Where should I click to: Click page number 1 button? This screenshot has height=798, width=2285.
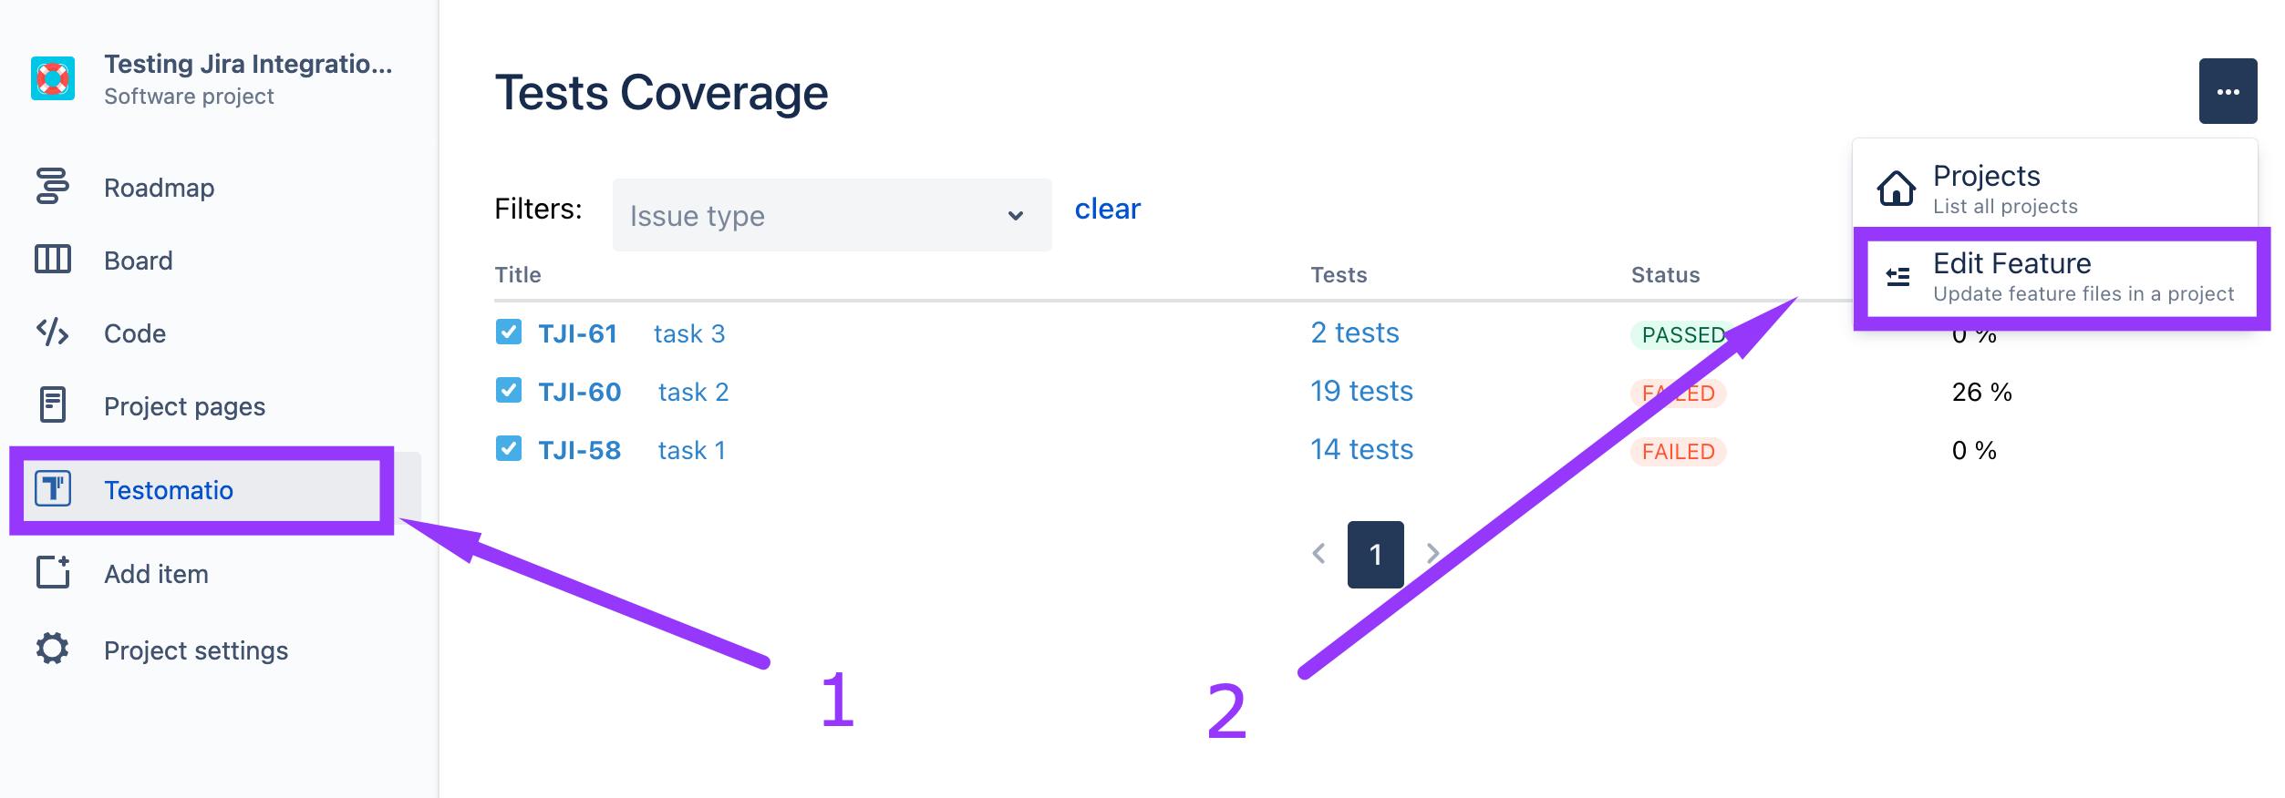[1375, 554]
